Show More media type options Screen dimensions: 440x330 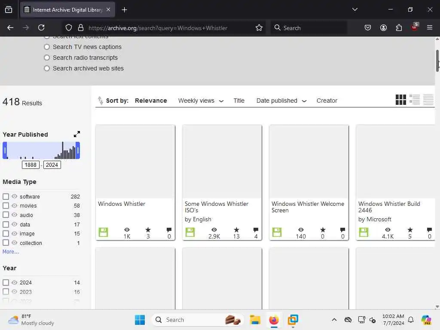(11, 252)
